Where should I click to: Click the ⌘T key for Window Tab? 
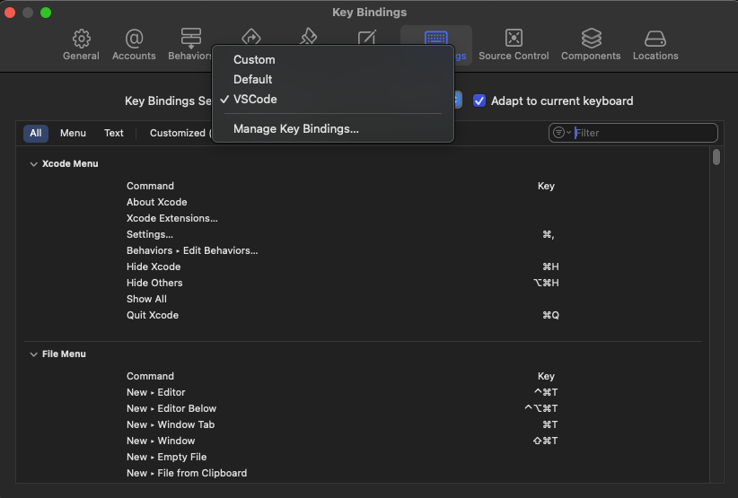549,424
